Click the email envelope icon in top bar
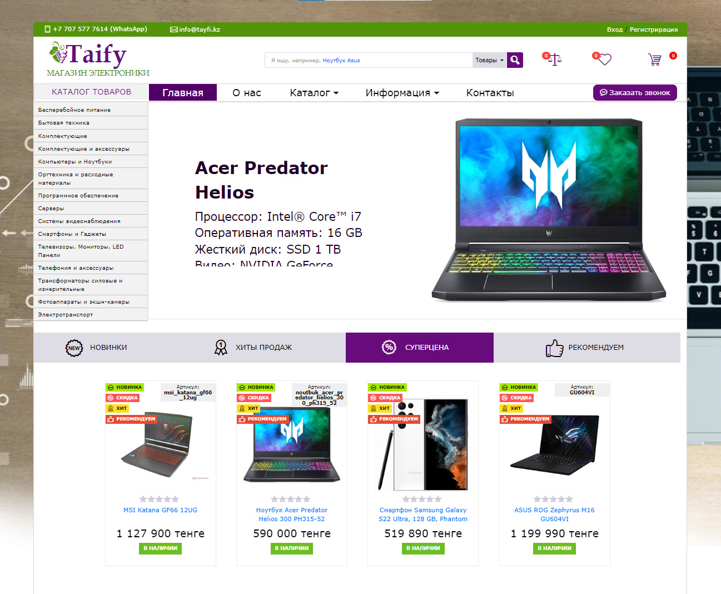Viewport: 721px width, 594px height. point(174,29)
